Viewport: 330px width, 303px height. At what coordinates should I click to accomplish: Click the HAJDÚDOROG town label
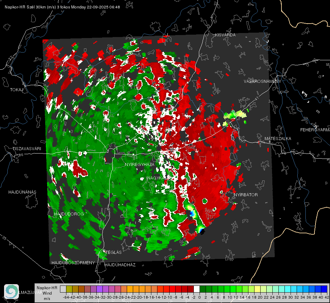click(69, 214)
